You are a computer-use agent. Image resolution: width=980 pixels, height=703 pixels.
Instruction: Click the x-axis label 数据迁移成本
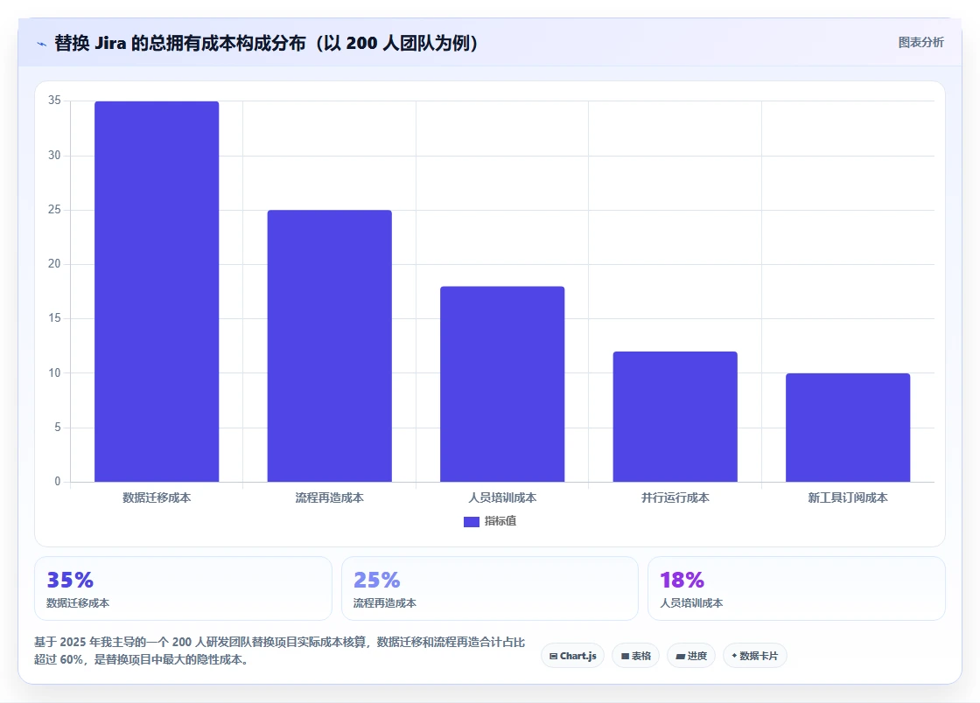(x=157, y=498)
